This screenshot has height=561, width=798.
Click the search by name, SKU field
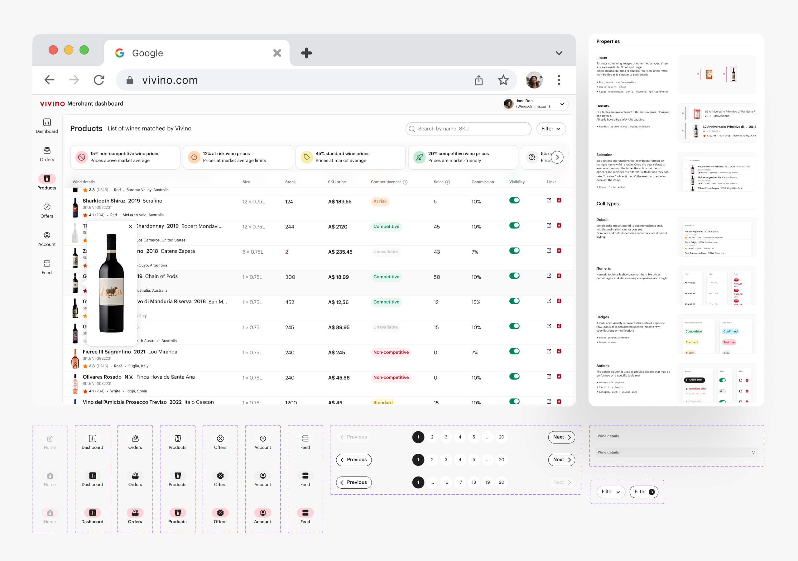point(468,129)
